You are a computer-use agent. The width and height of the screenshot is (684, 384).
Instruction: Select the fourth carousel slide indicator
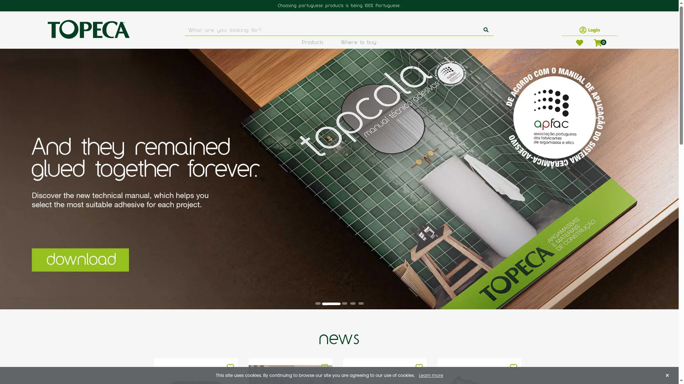pyautogui.click(x=353, y=304)
